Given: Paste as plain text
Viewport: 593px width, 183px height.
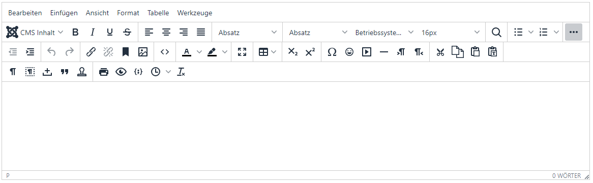Looking at the screenshot, I should click(492, 52).
